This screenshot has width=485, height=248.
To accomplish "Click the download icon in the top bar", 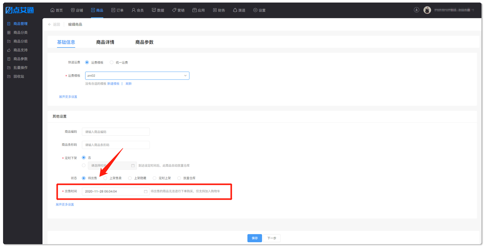I will 417,10.
